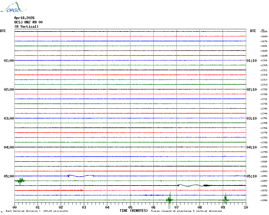Click the date label Apr18,2026
Image resolution: width=269 pixels, height=215 pixels.
(x=24, y=18)
